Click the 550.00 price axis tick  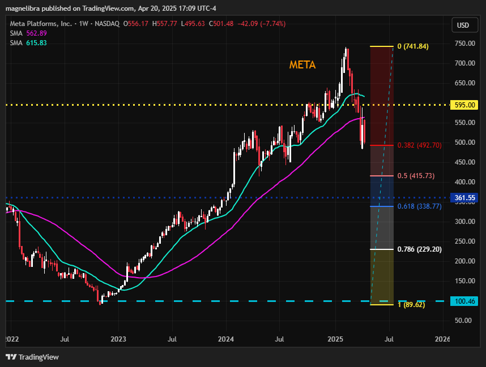[464, 123]
